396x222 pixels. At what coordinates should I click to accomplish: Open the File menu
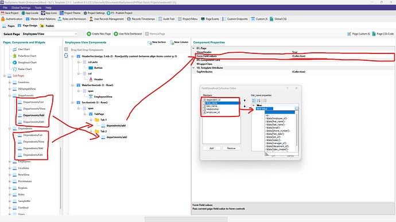5,7
